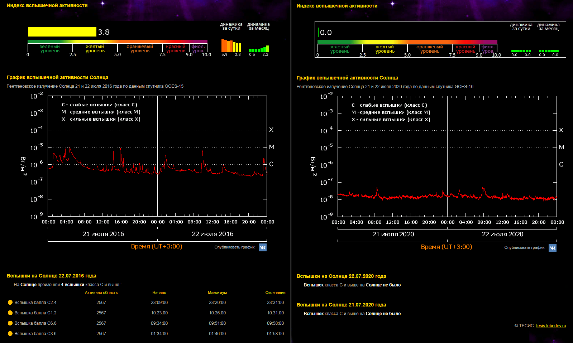Click the yellow bullet beside flare C3.6
Screen dimensions: 573x343
click(10, 334)
